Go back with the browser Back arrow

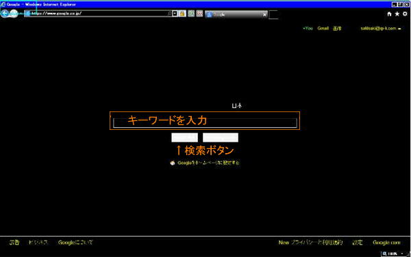pyautogui.click(x=5, y=14)
